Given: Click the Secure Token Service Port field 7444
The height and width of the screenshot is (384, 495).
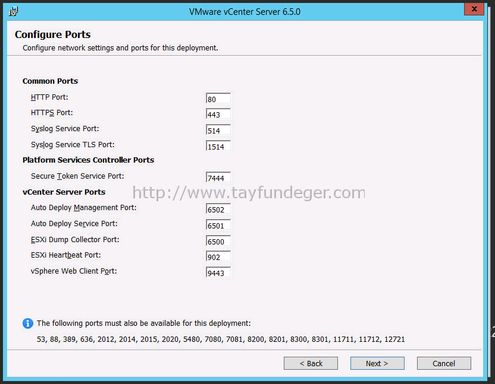Looking at the screenshot, I should 218,177.
